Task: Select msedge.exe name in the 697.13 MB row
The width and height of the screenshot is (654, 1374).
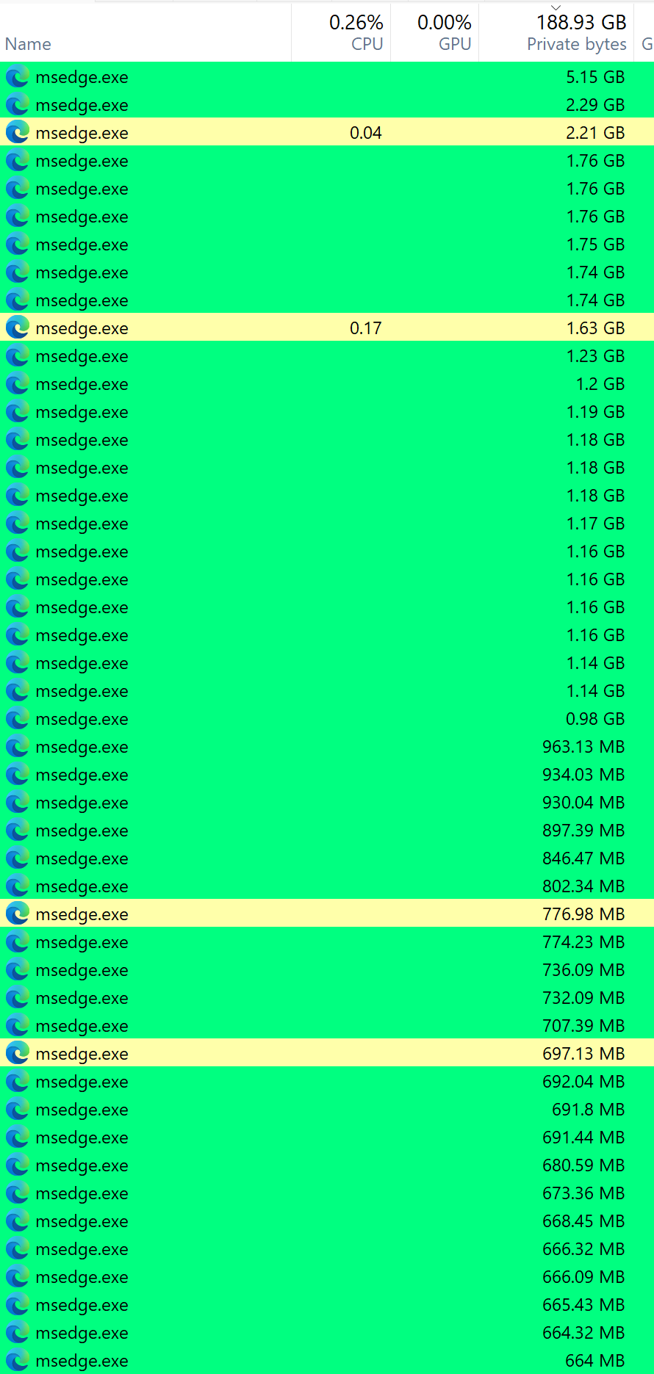Action: click(x=82, y=1054)
